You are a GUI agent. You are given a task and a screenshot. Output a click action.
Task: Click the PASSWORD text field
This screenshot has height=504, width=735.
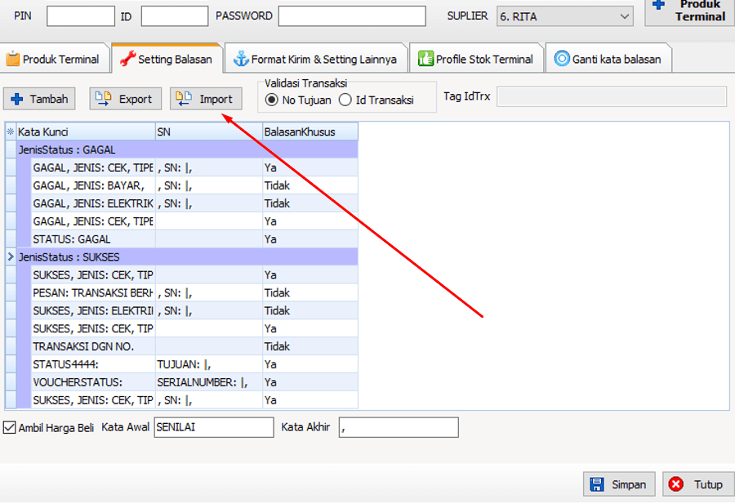pyautogui.click(x=352, y=16)
